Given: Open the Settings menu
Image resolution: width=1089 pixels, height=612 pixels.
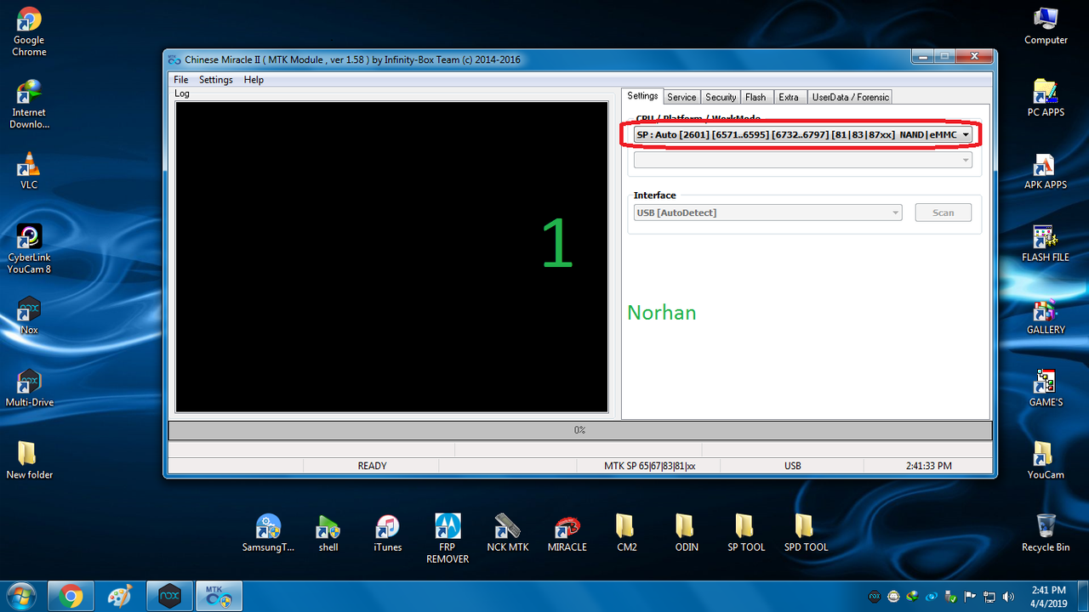Looking at the screenshot, I should pyautogui.click(x=216, y=79).
